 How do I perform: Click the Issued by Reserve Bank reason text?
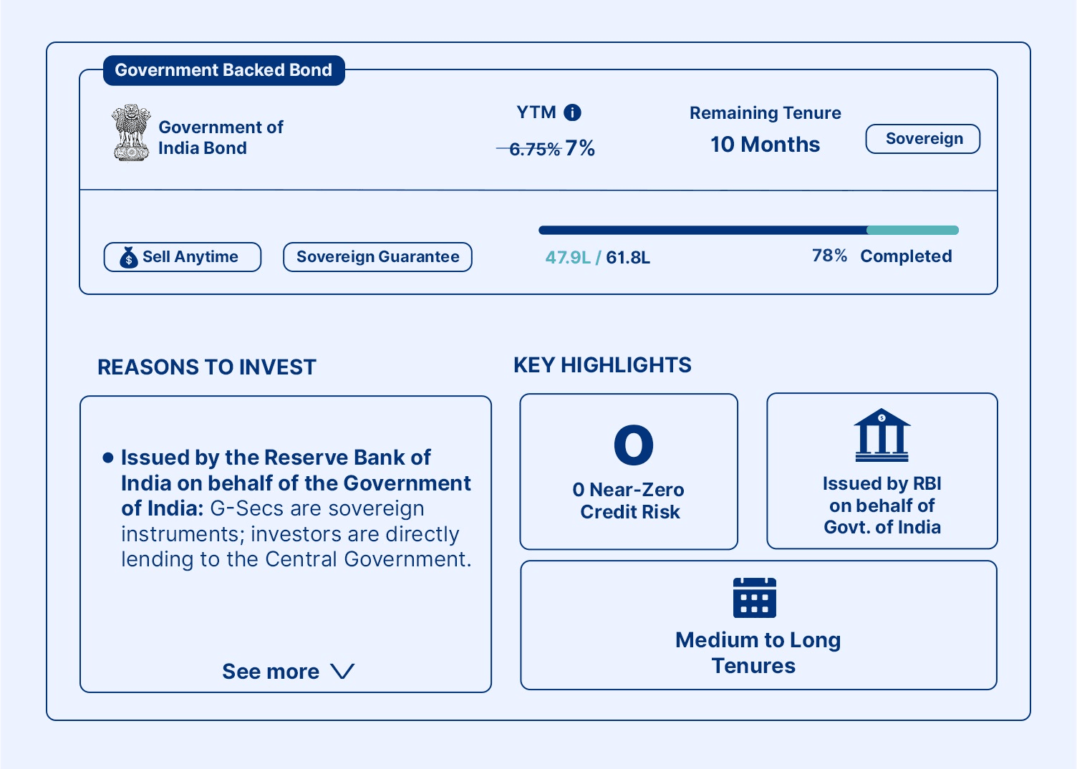click(x=296, y=508)
